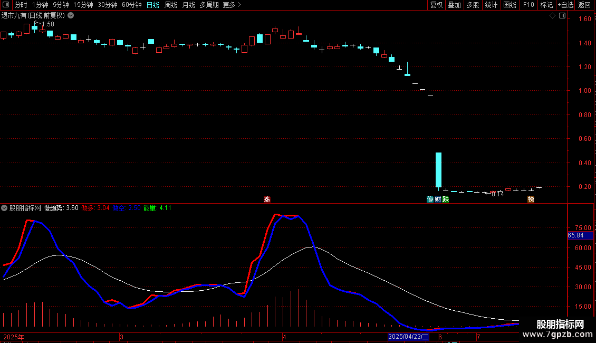The image size is (596, 343).
Task: Click the 跌 event marker
Action: (446, 199)
